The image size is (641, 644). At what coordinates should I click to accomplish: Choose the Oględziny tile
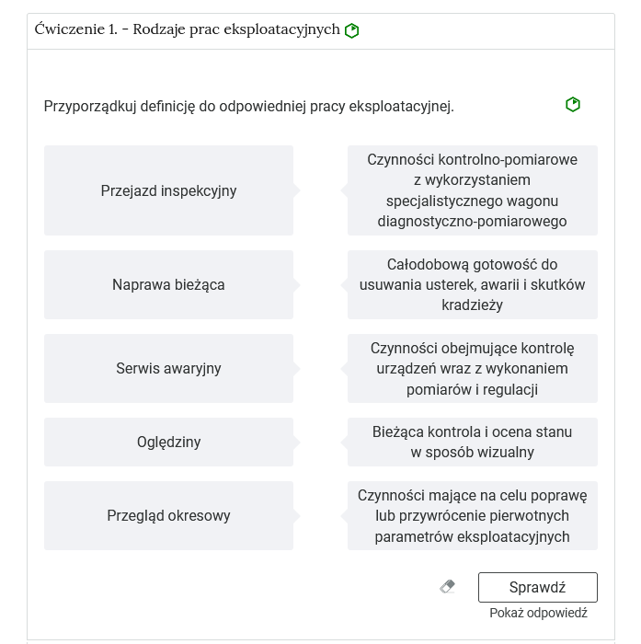168,442
